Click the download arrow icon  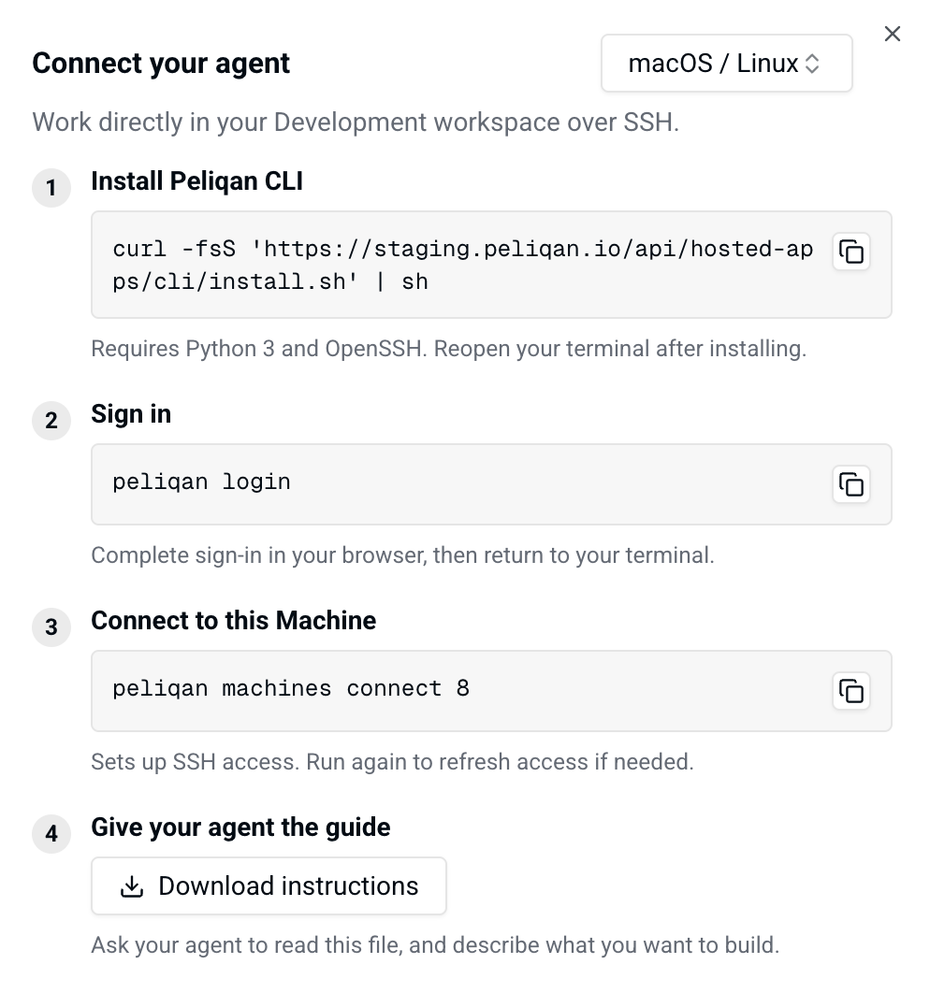(x=132, y=886)
